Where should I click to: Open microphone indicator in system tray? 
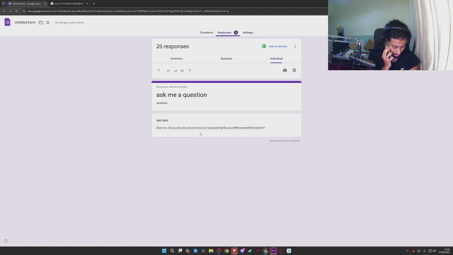424,251
